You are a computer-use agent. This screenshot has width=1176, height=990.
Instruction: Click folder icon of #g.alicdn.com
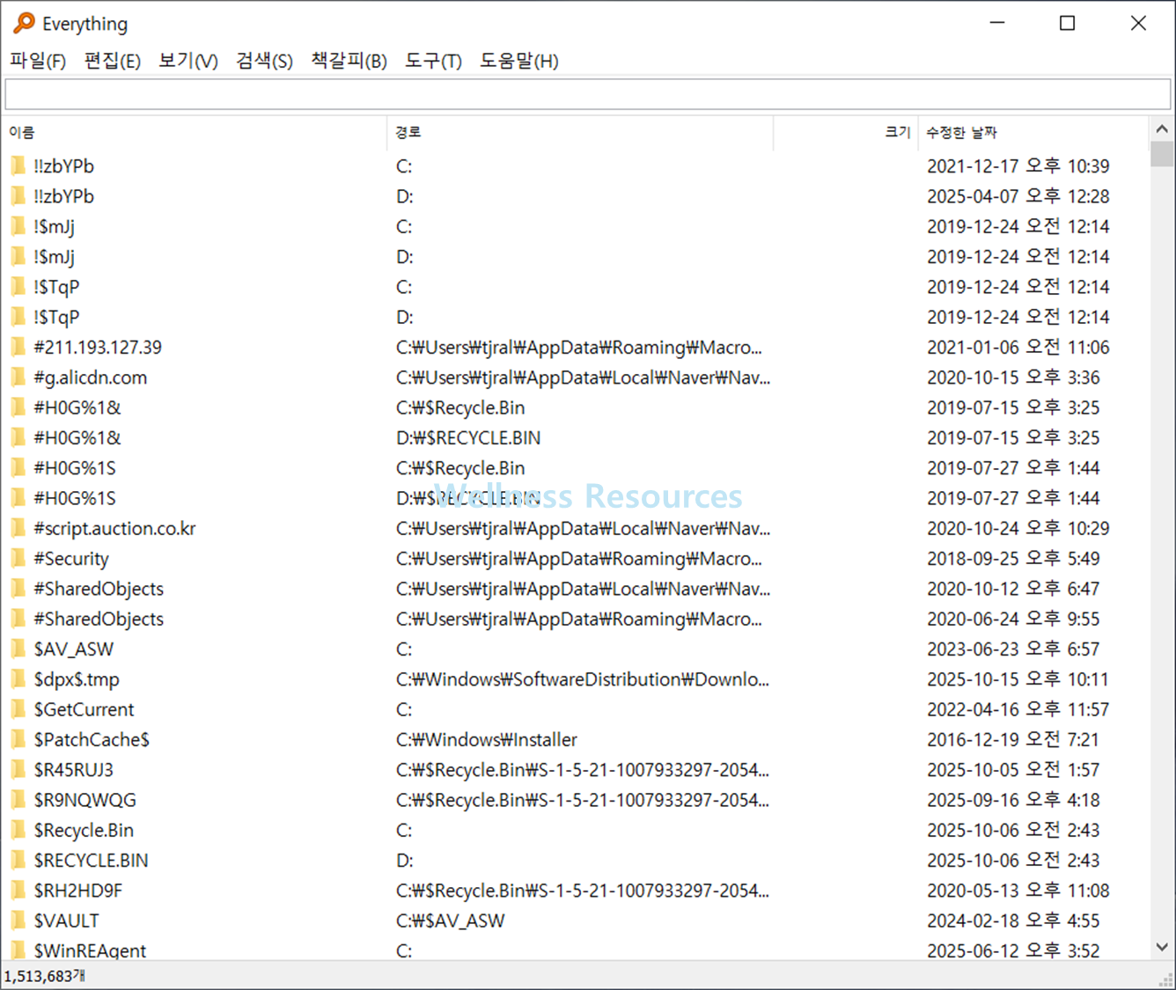point(18,378)
